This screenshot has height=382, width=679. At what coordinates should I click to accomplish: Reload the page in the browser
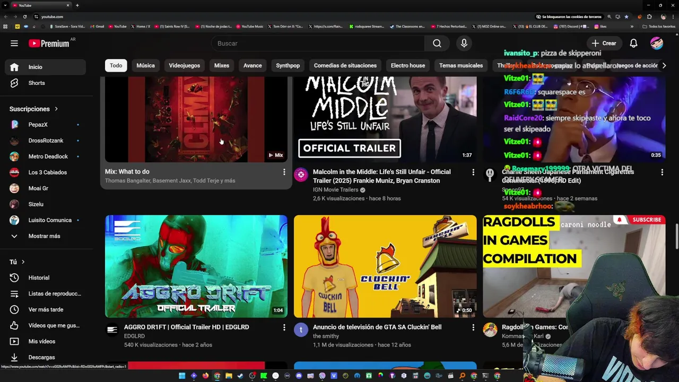24,16
